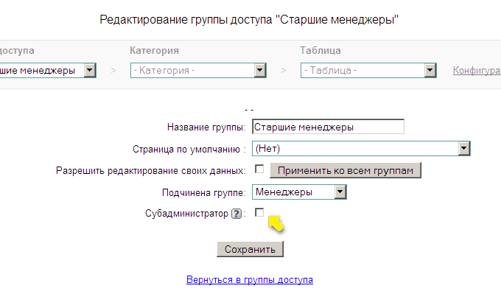Expand the Старшие менеджеры access group dropdown
Image resolution: width=501 pixels, height=294 pixels.
(x=48, y=70)
